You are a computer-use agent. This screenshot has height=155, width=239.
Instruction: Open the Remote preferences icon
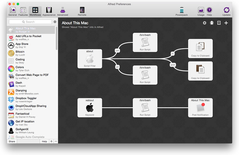[x=82, y=11]
